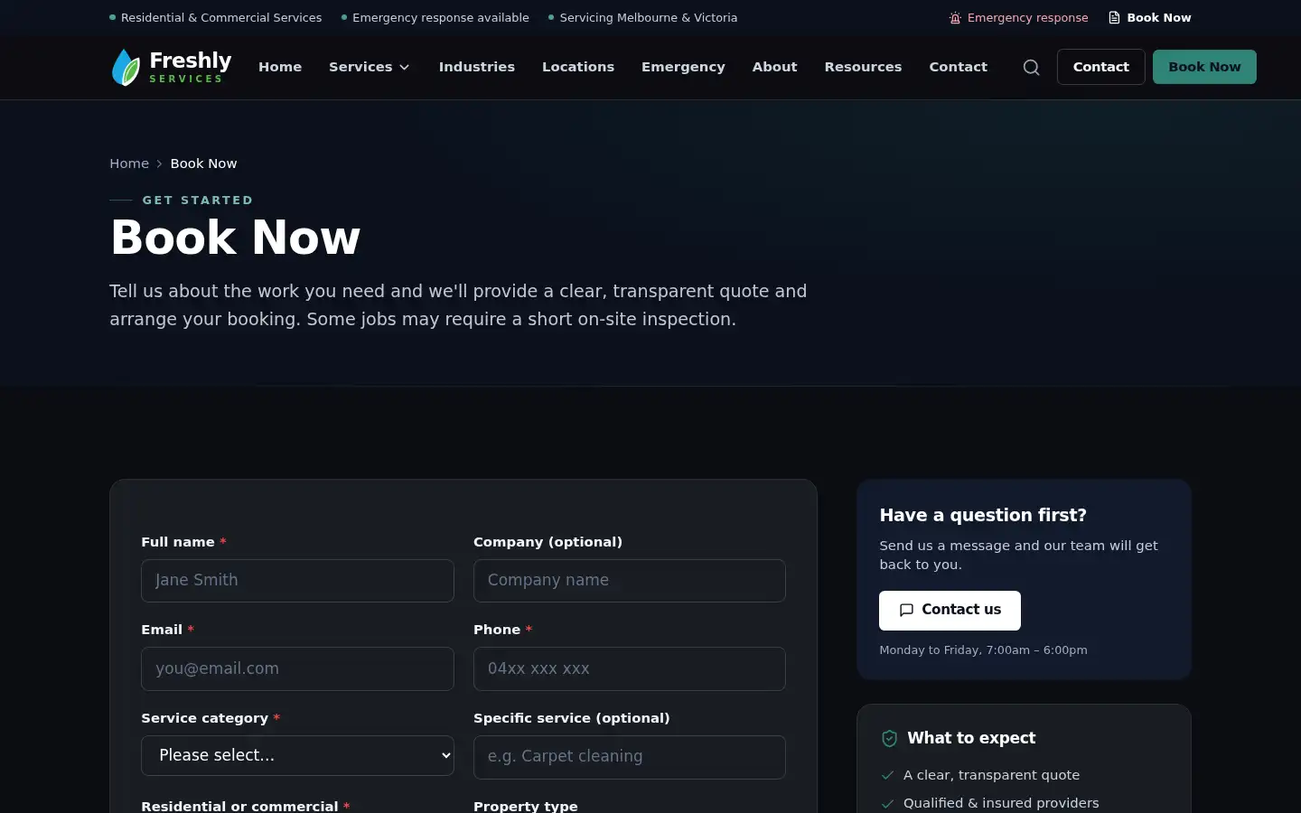Viewport: 1301px width, 813px height.
Task: Focus the Specific service field
Action: click(630, 757)
